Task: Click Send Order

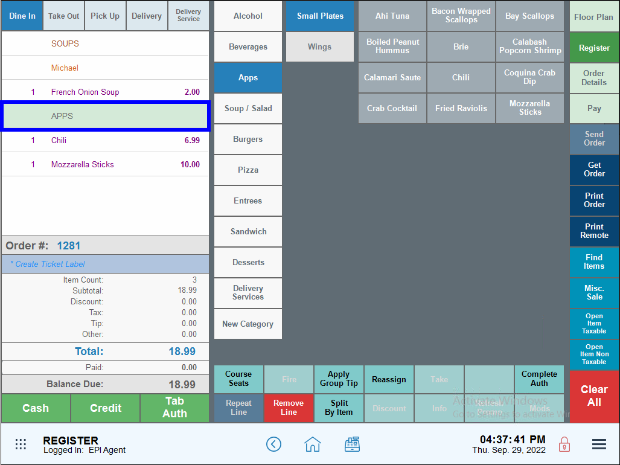Action: coord(594,139)
